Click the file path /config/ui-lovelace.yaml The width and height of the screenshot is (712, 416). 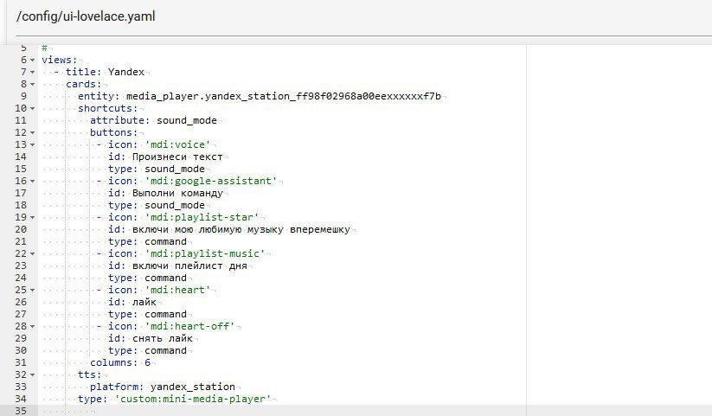point(86,16)
